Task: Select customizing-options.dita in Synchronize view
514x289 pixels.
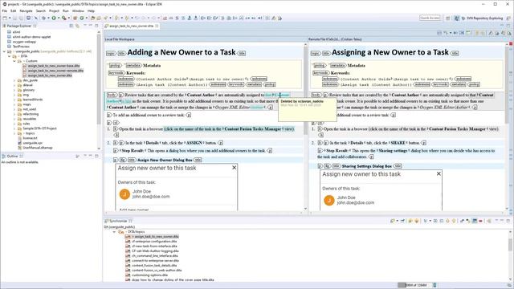Action: click(x=149, y=275)
